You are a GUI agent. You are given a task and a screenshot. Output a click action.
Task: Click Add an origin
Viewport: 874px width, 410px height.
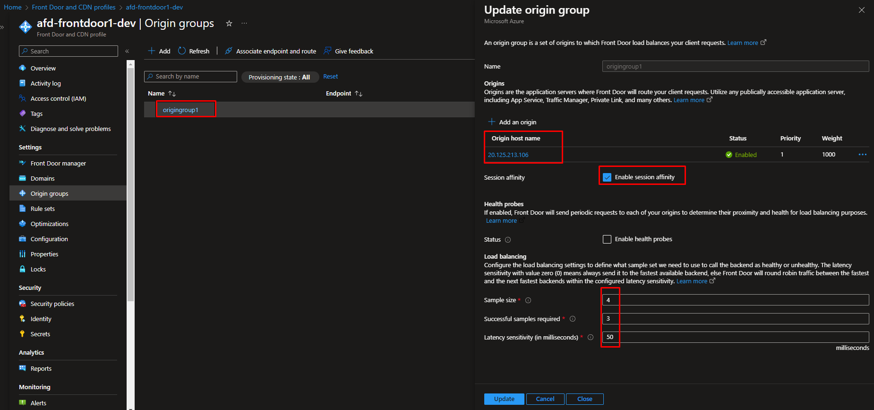coord(512,122)
